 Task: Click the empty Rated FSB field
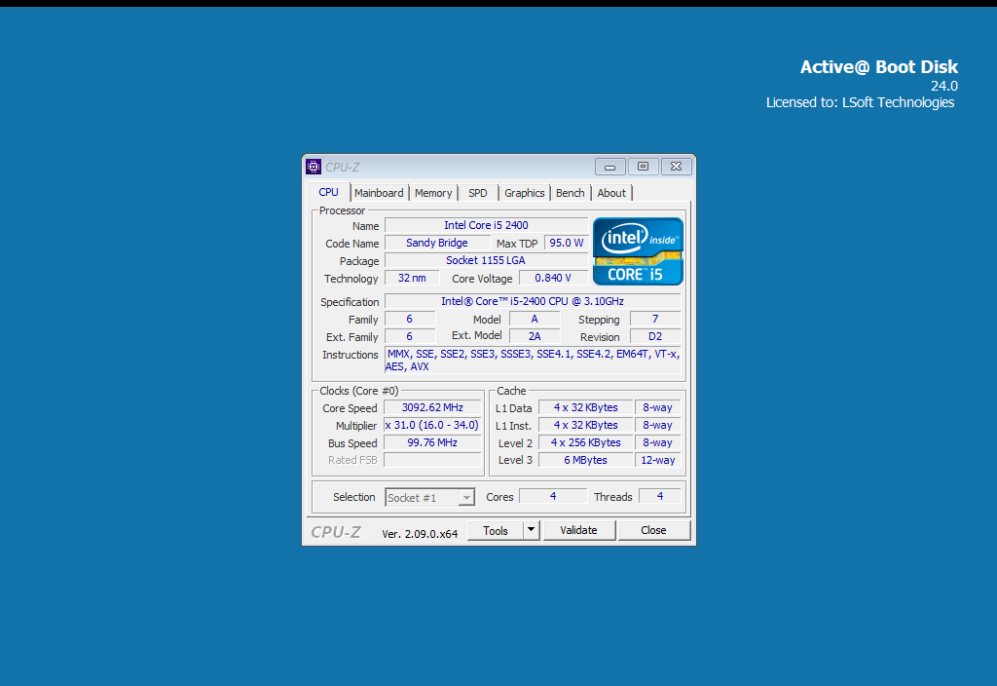pyautogui.click(x=432, y=460)
